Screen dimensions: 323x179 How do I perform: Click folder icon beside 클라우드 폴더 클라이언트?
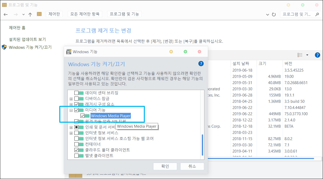point(81,150)
